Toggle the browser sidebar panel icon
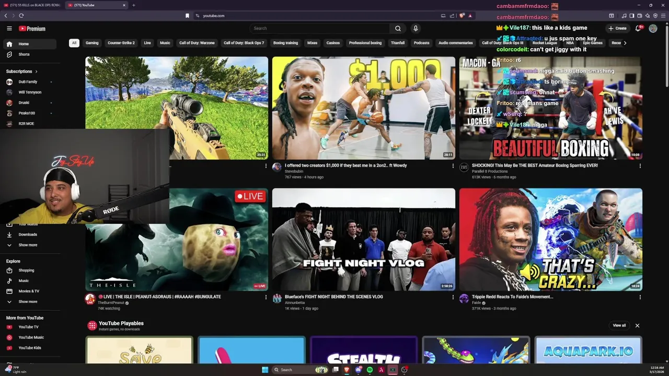The height and width of the screenshot is (376, 669). (x=632, y=16)
